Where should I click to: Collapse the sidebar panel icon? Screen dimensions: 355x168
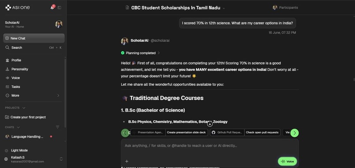[59, 7]
